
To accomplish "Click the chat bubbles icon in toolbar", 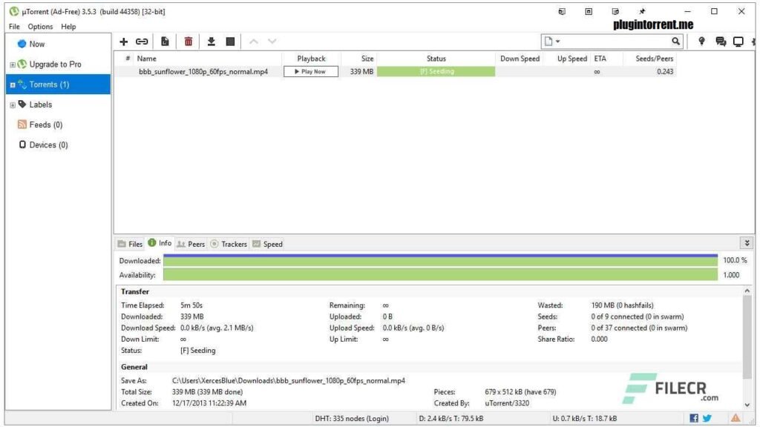I will 721,42.
